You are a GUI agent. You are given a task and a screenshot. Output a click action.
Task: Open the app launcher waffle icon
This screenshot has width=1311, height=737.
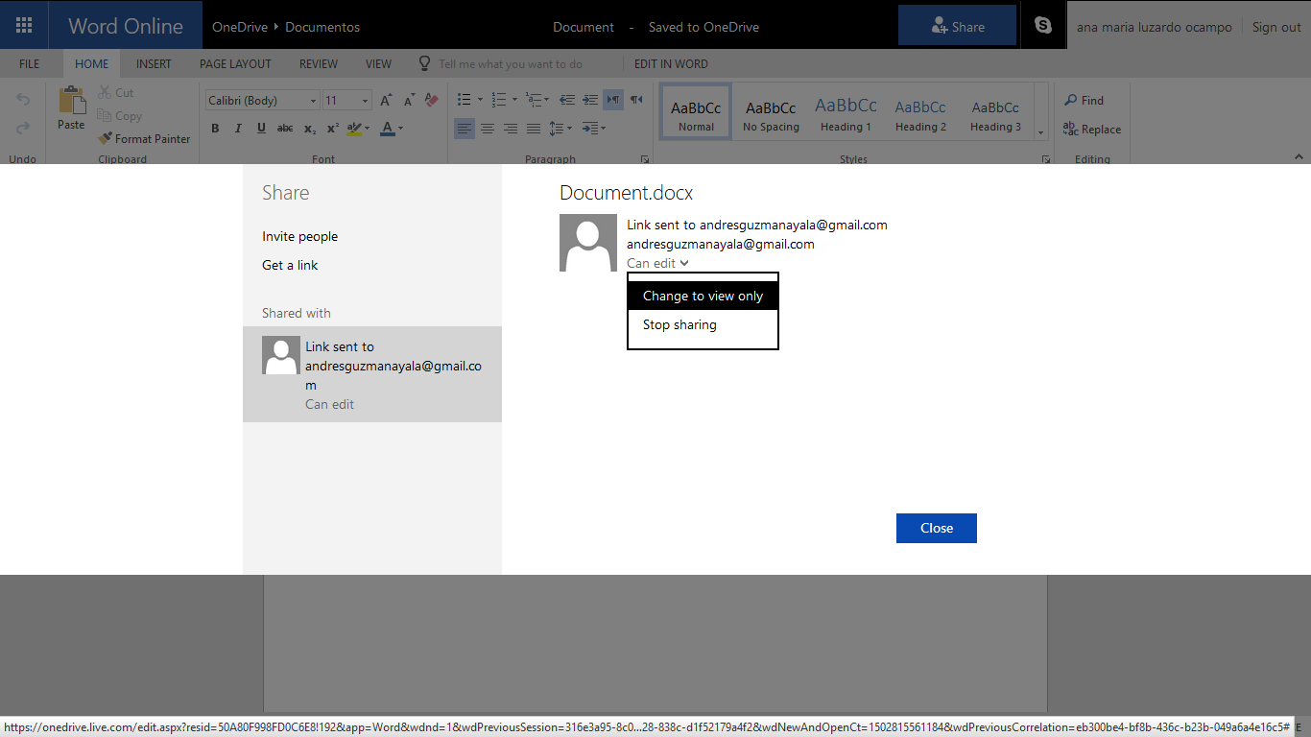tap(25, 26)
